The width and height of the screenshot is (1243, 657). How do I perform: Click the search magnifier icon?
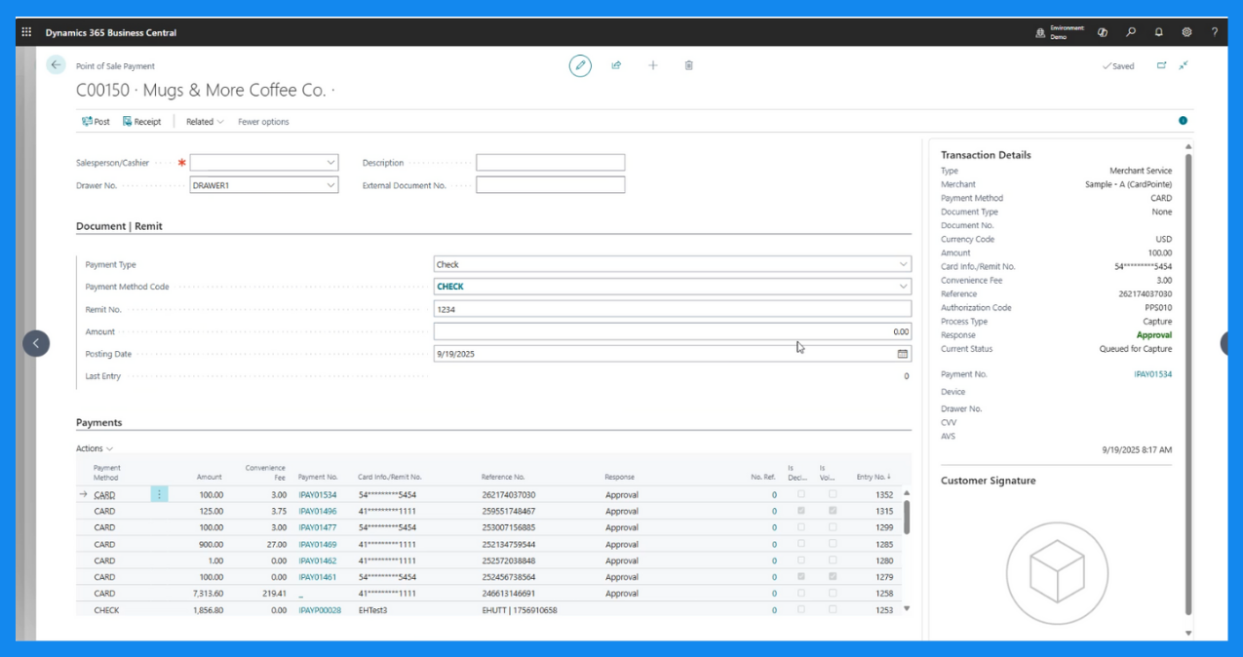click(x=1131, y=32)
